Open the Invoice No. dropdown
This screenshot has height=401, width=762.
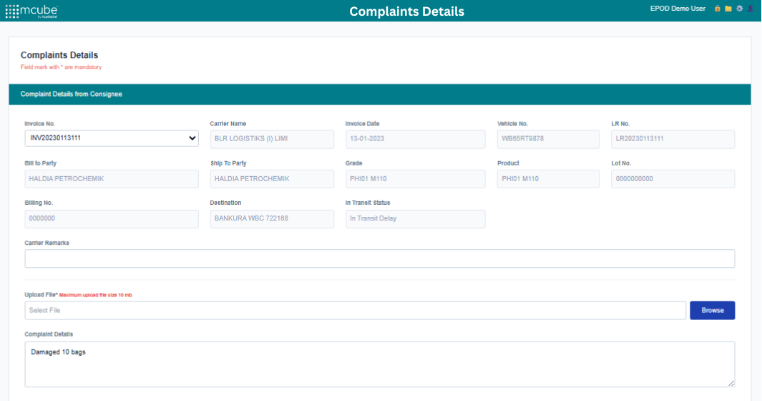tap(112, 138)
